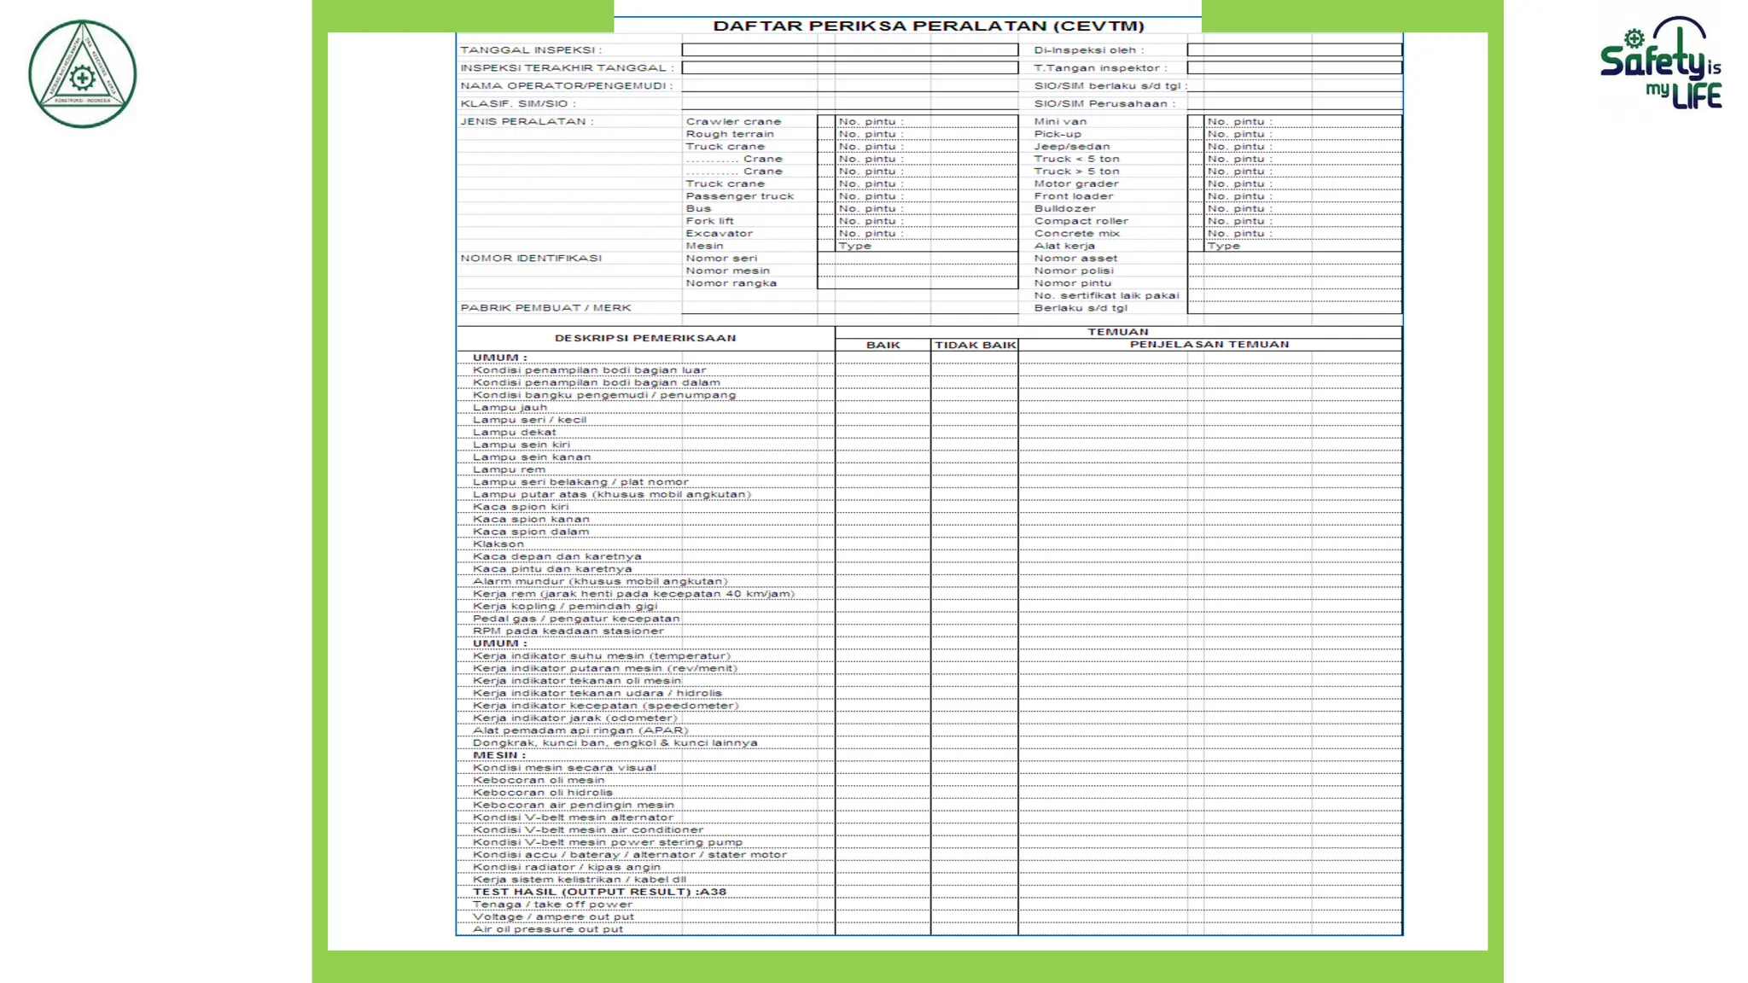The width and height of the screenshot is (1748, 983).
Task: Click the INSPEKSI TERAKHIR TANGGAL field
Action: click(849, 67)
